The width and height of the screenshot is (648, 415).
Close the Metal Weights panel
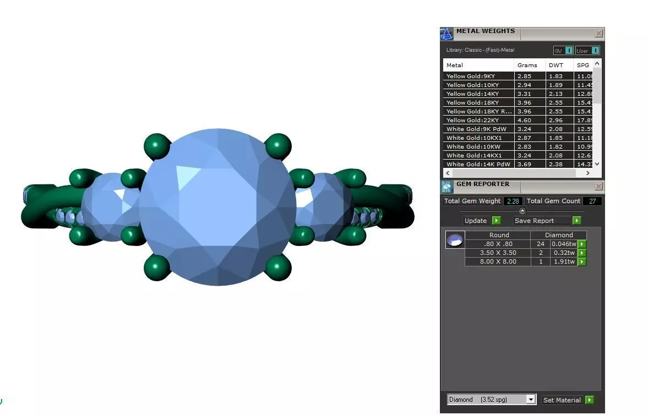pos(598,34)
